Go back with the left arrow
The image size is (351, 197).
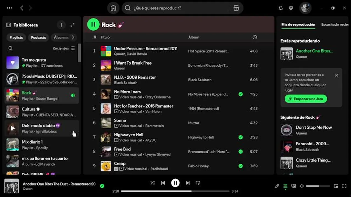click(x=22, y=8)
